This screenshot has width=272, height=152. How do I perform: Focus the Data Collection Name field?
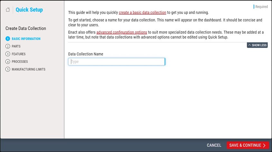click(x=117, y=62)
